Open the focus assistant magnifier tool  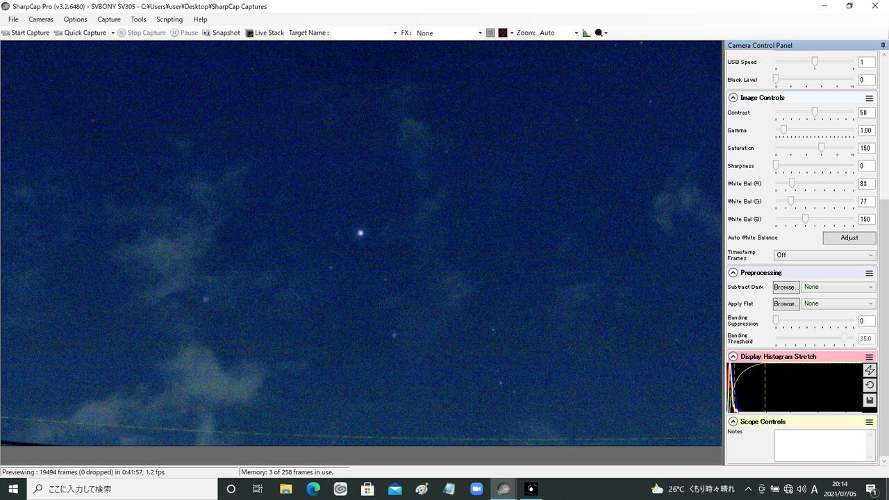point(599,33)
